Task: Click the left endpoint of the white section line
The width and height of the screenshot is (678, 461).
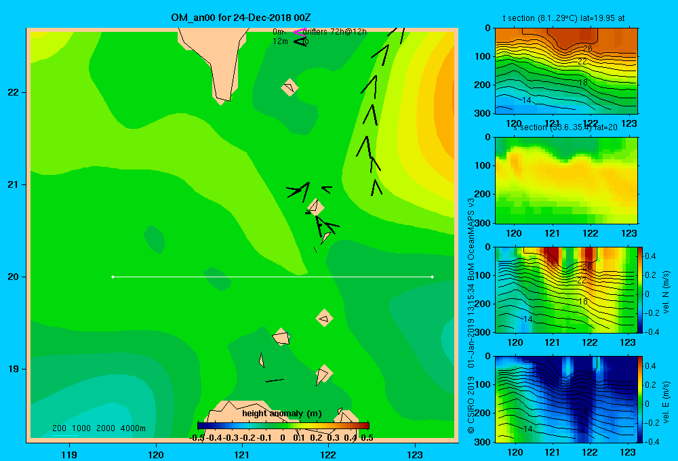Action: tap(113, 277)
